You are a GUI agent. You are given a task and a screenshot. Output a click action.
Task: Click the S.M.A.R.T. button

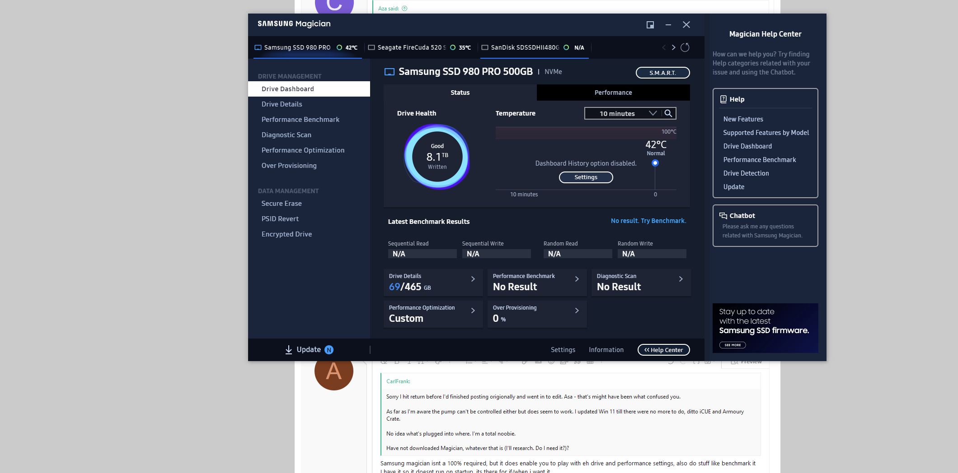662,73
